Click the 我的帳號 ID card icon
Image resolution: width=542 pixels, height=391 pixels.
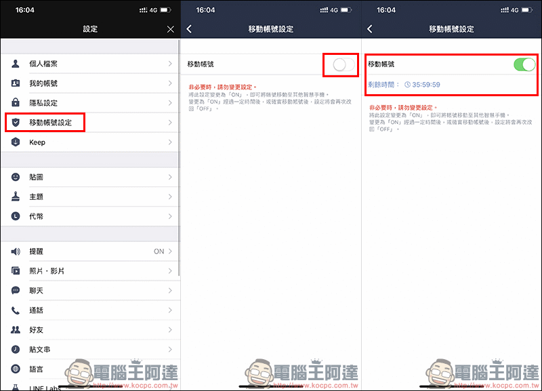click(15, 83)
